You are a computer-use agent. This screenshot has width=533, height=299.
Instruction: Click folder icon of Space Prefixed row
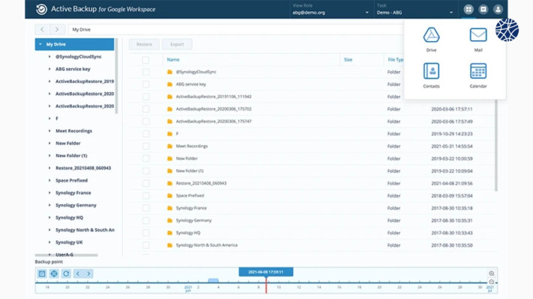(x=169, y=196)
